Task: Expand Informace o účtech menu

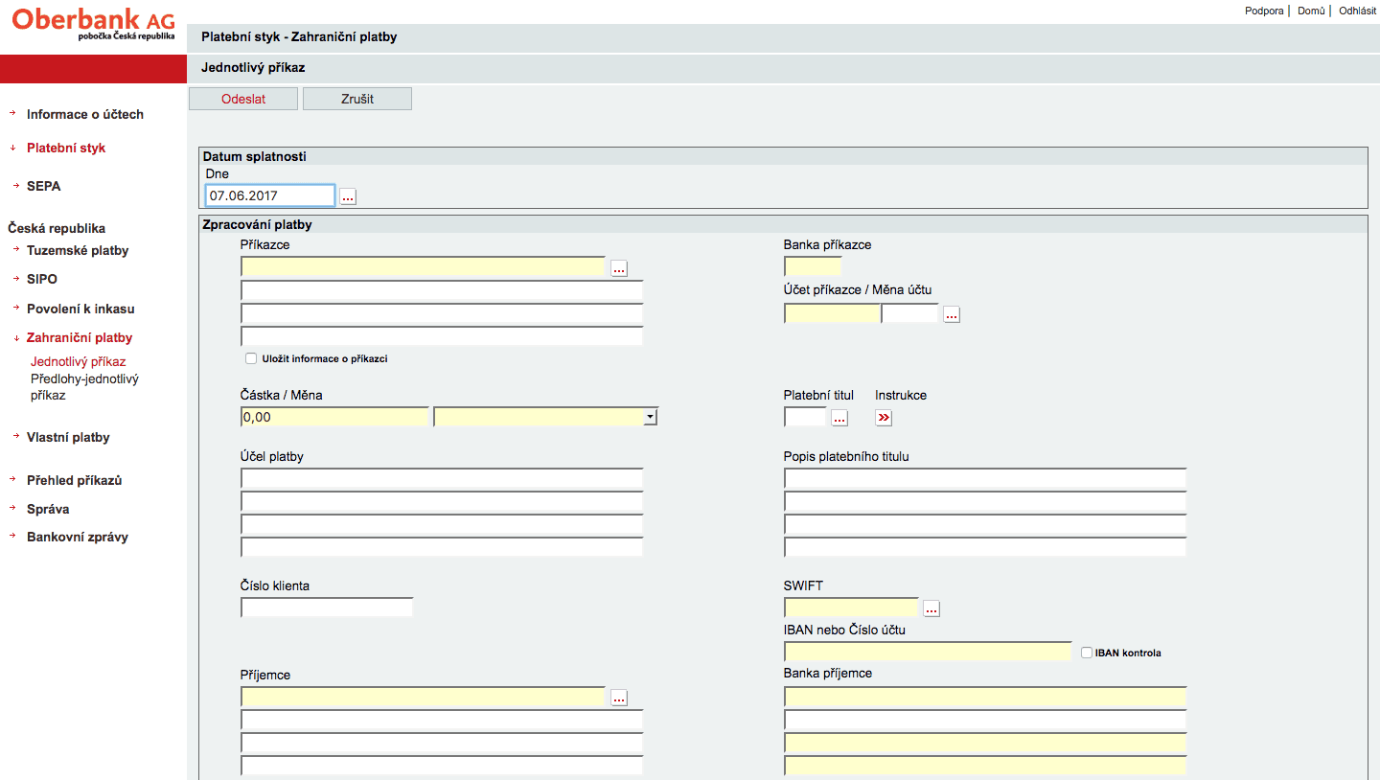Action: [85, 114]
